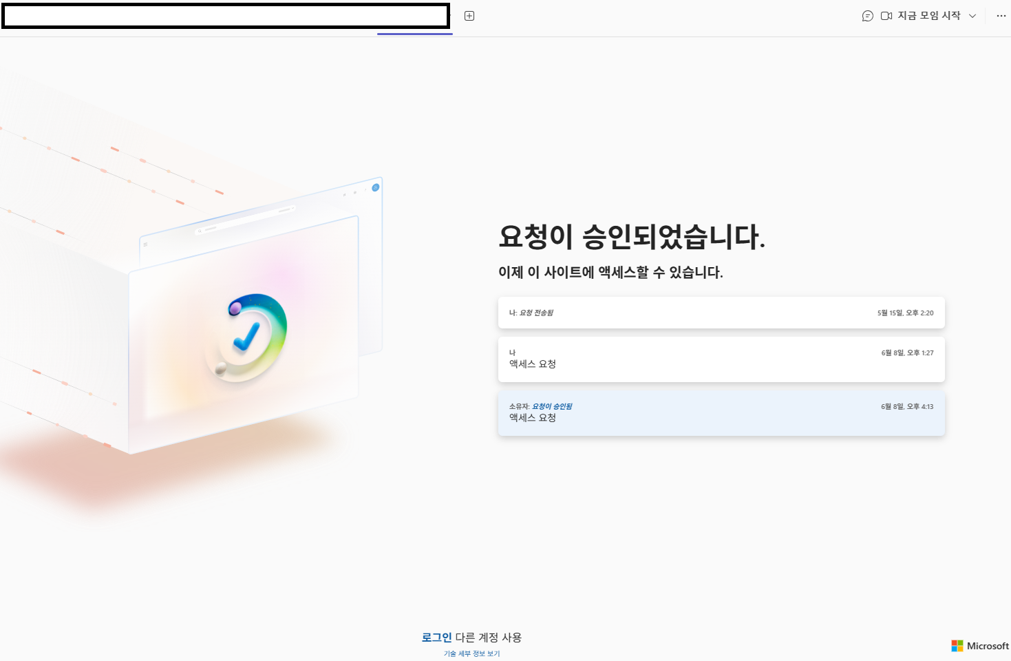
Task: Click the 5월 15일, 오후 2:20 timestamp
Action: click(x=905, y=313)
